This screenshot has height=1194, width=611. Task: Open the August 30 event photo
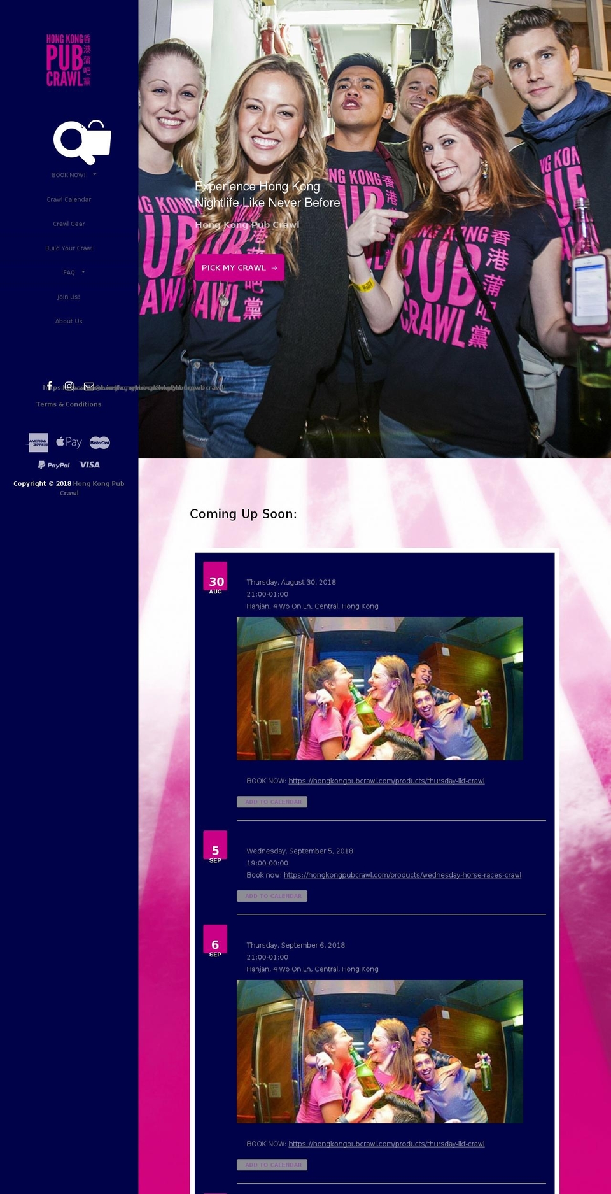pos(380,688)
